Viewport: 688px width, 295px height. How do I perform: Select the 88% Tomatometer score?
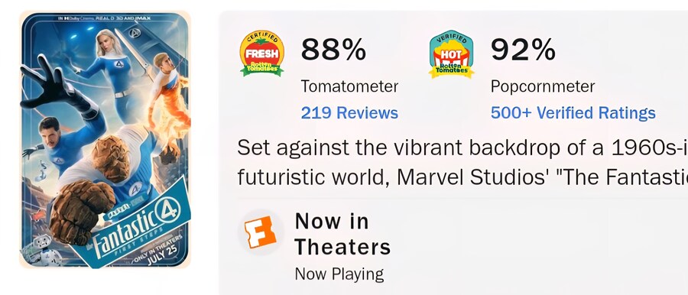[x=333, y=50]
